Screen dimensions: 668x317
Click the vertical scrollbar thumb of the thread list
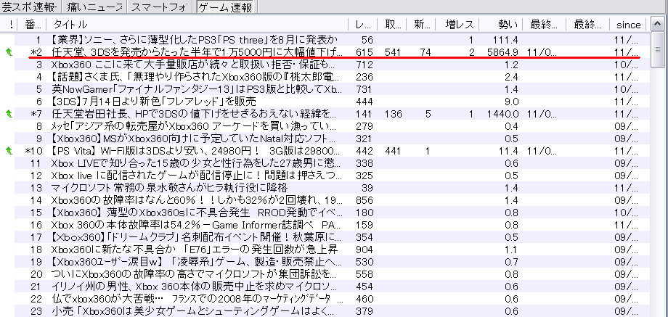coord(657,50)
